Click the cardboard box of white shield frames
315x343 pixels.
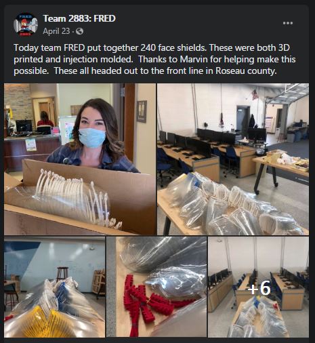point(79,199)
